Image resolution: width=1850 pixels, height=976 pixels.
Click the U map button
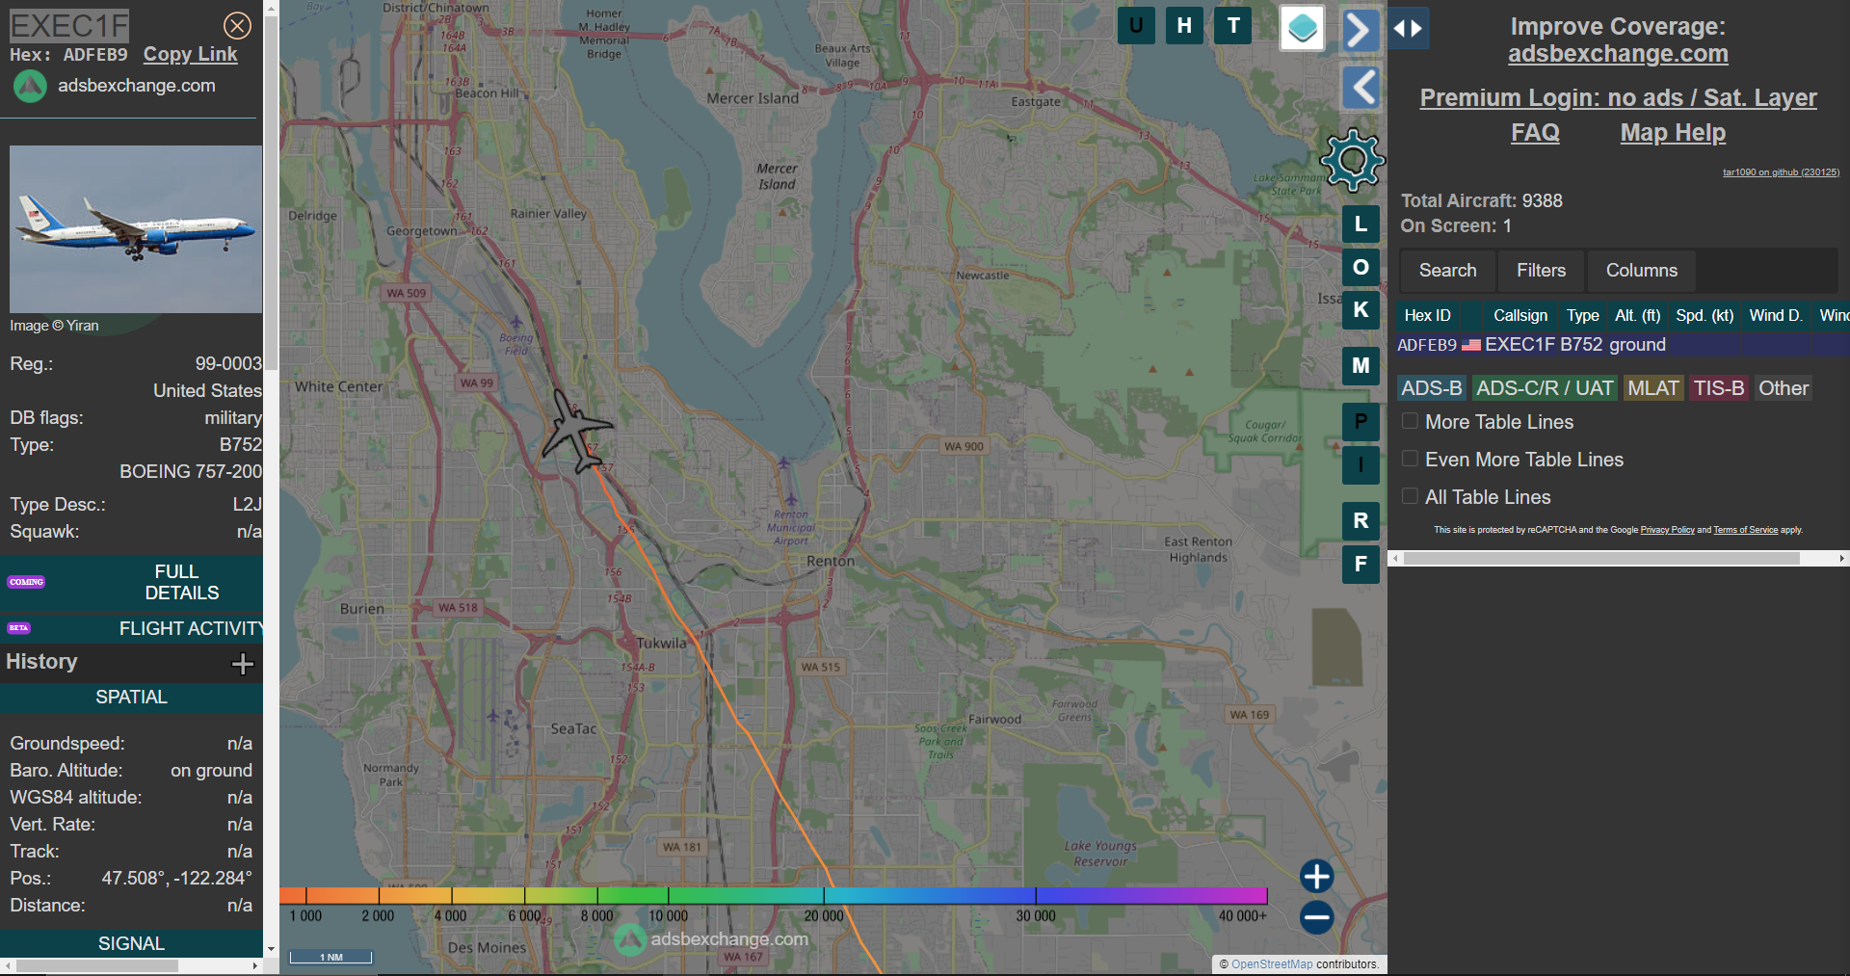[x=1136, y=26]
